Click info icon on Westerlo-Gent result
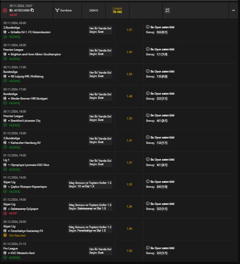The width and height of the screenshot is (240, 264). coord(148,248)
